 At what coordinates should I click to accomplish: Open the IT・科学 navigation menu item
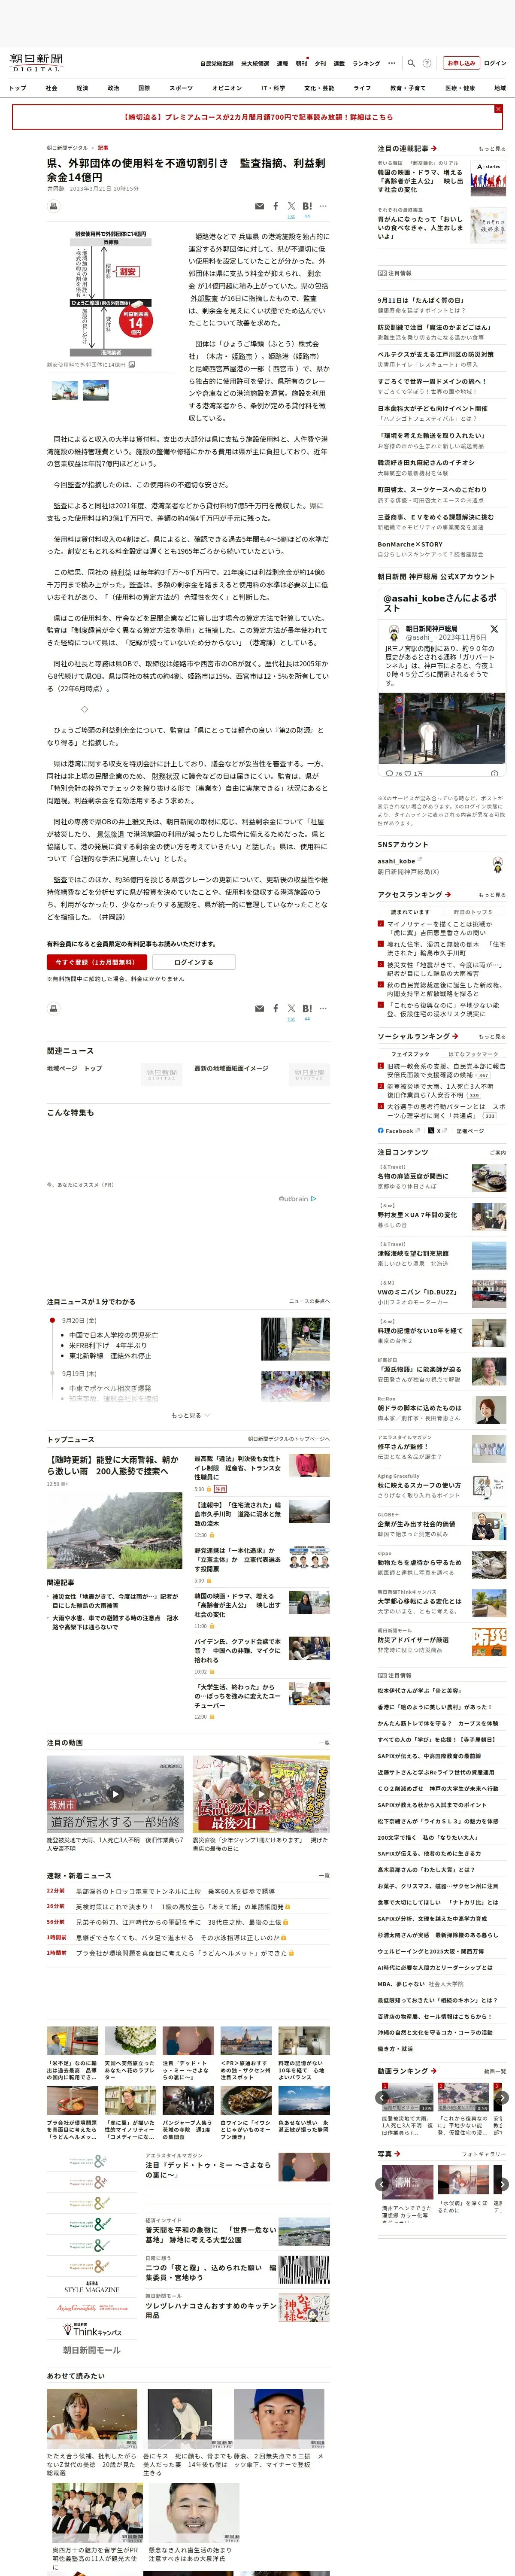click(x=273, y=88)
